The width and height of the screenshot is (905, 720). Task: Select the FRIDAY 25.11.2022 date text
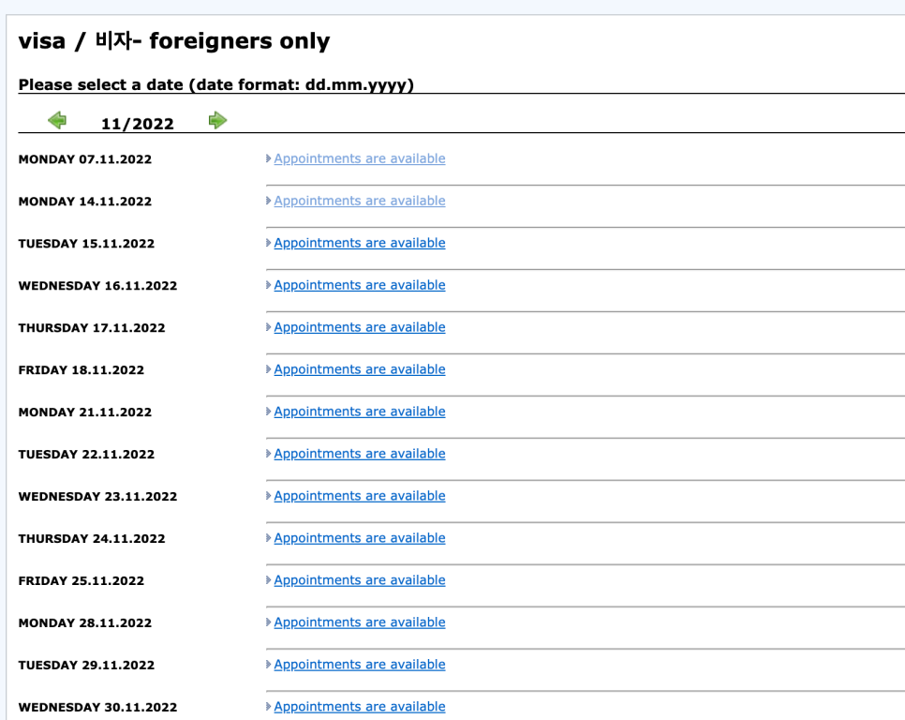(82, 581)
